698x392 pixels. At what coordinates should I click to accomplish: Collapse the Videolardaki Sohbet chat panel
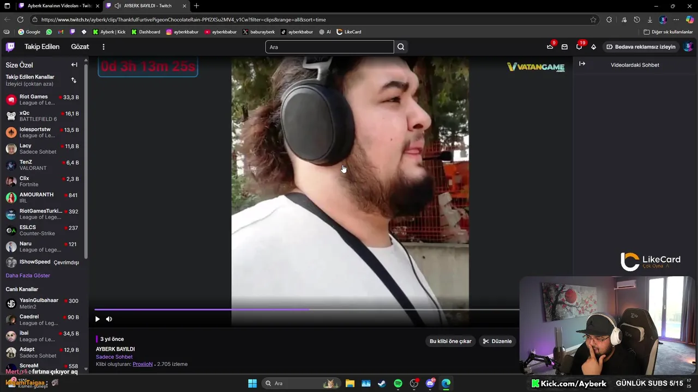pyautogui.click(x=582, y=64)
